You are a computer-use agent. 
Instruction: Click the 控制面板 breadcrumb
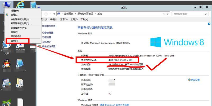pyautogui.click(x=69, y=14)
